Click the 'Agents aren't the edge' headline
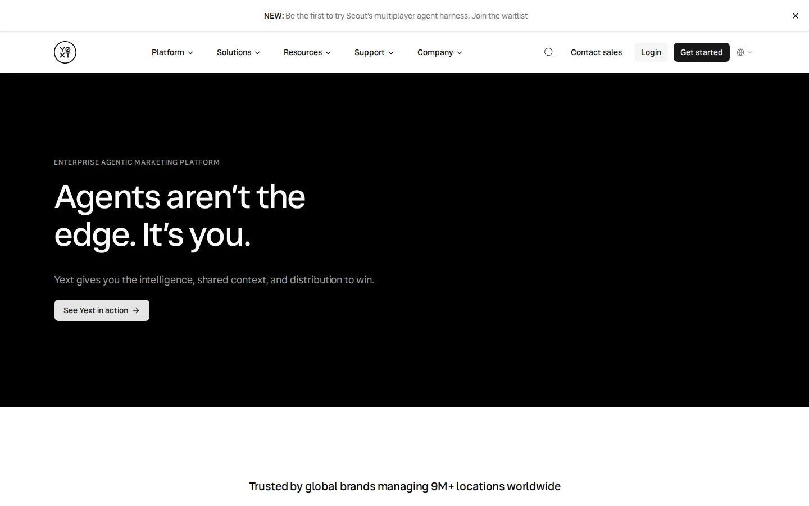809x506 pixels. [x=180, y=215]
